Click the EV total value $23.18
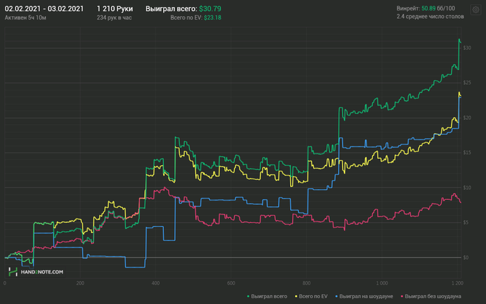486x304 pixels. coord(212,17)
